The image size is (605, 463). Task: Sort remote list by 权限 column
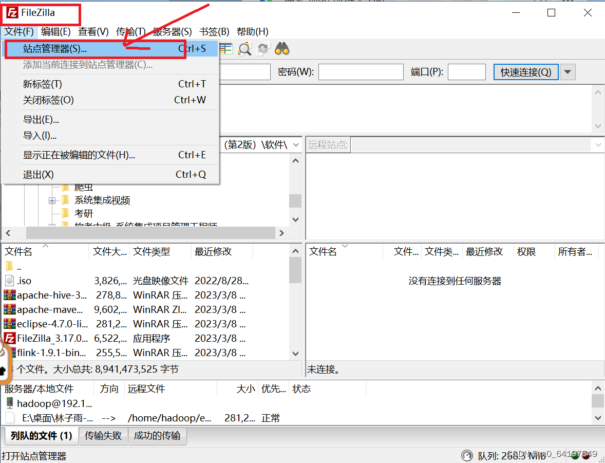pos(534,251)
